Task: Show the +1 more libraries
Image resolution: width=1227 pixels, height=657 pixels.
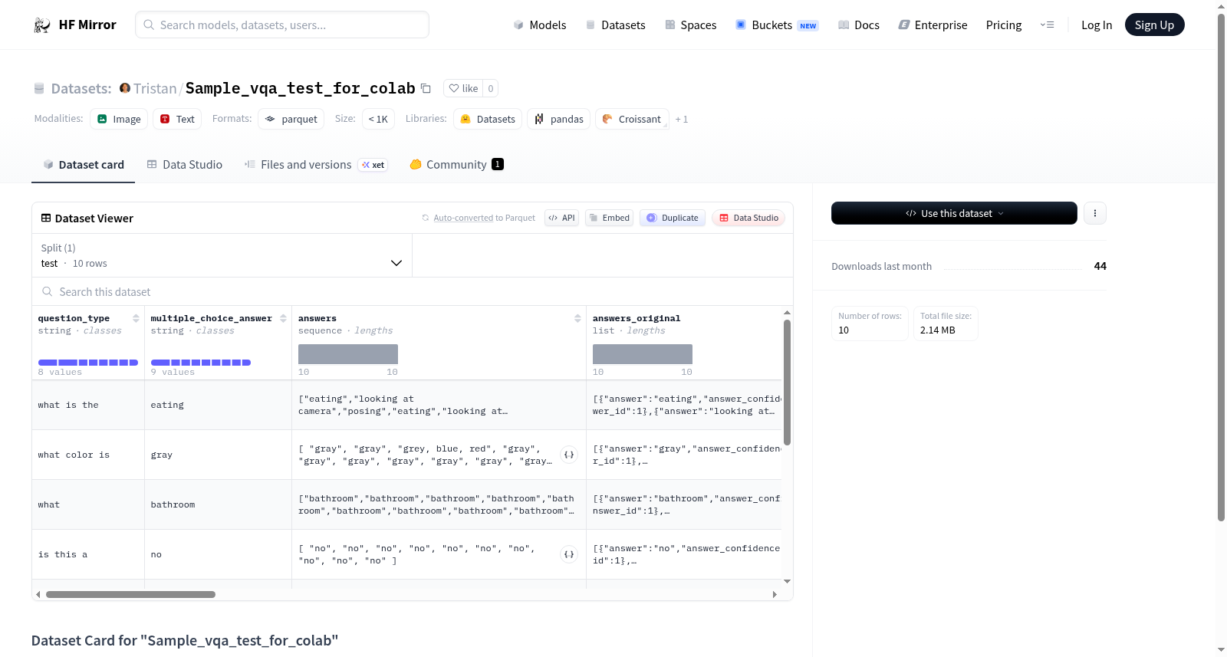Action: click(682, 120)
